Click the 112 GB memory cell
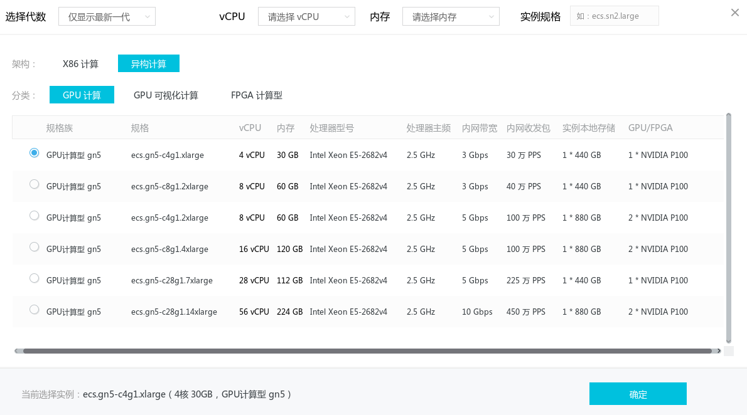747x415 pixels. pyautogui.click(x=289, y=281)
